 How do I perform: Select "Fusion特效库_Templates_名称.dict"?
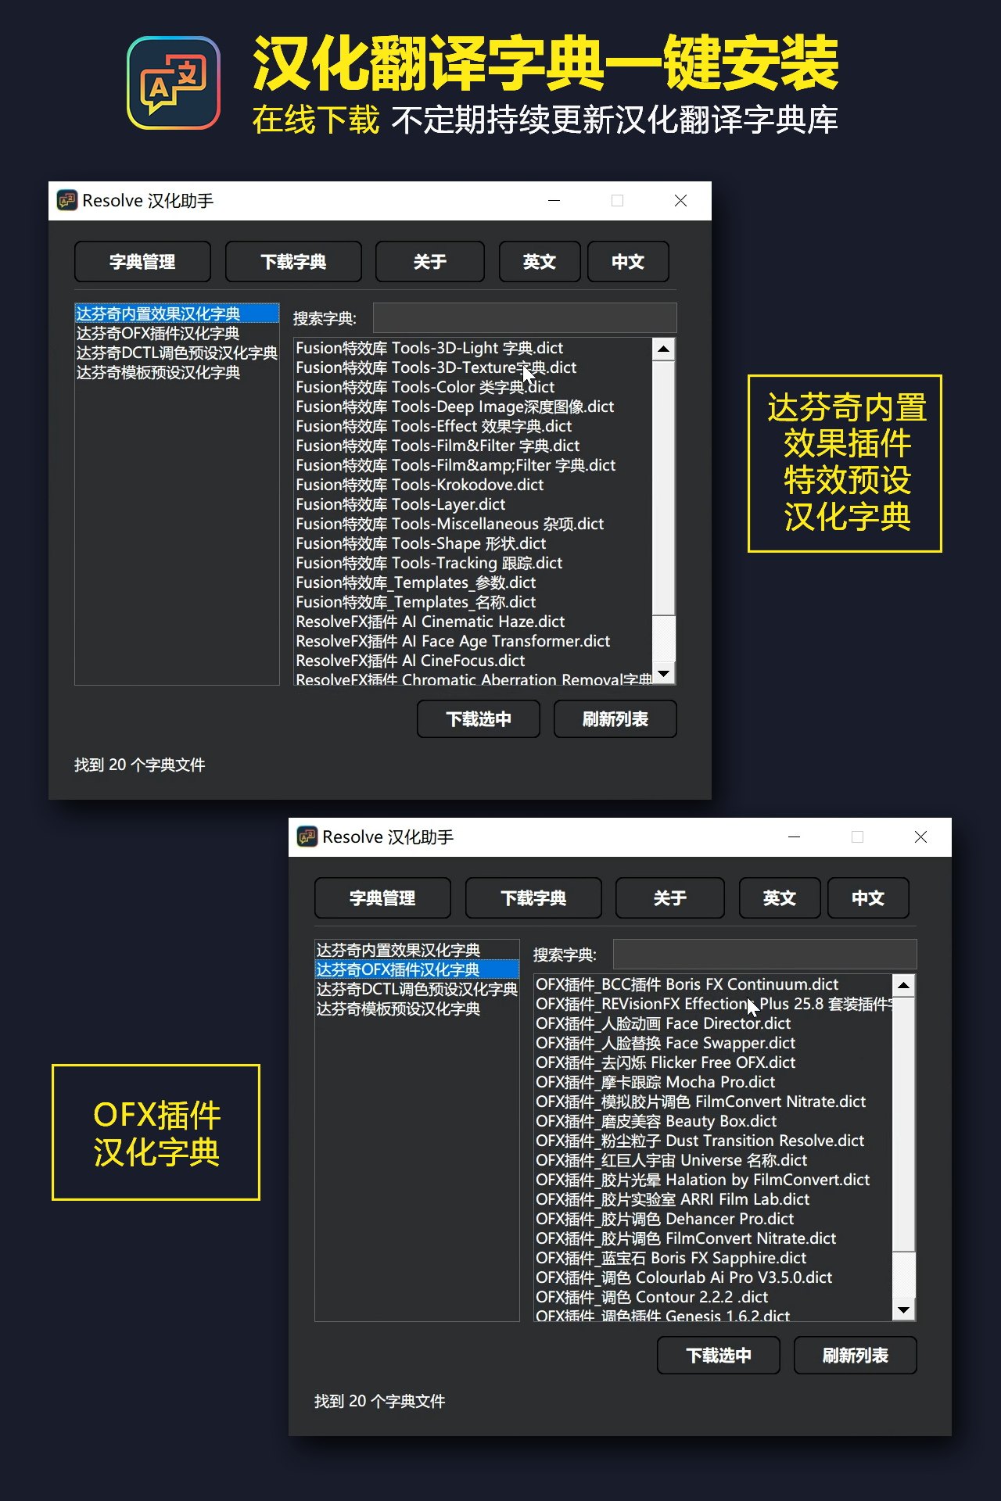click(x=473, y=602)
